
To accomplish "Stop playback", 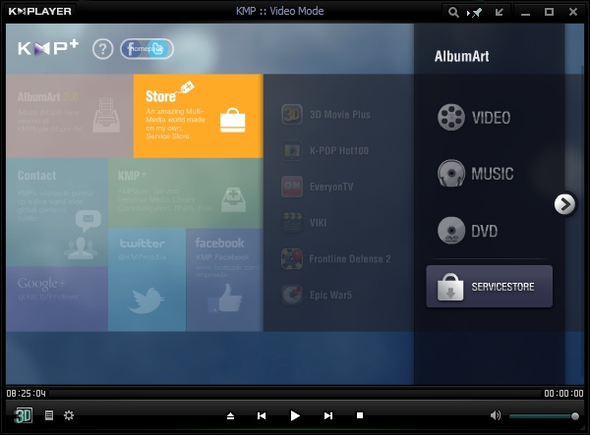I will 360,416.
